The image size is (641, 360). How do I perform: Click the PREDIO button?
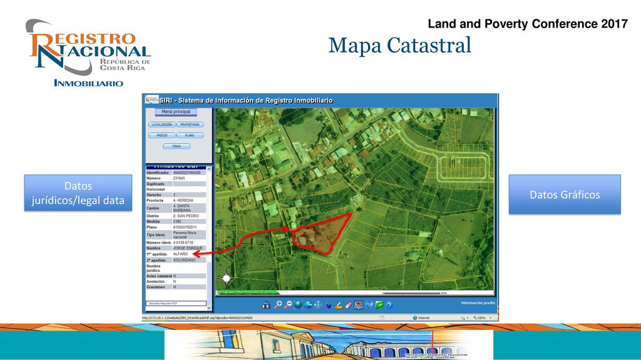(162, 136)
